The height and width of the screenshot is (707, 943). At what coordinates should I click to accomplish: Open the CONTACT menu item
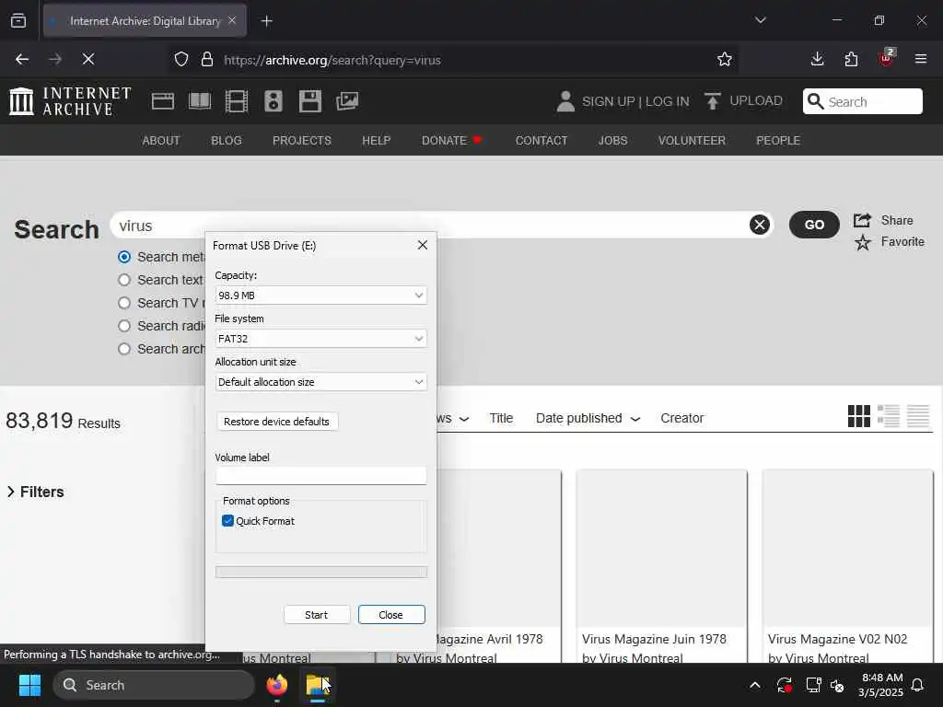click(x=541, y=140)
